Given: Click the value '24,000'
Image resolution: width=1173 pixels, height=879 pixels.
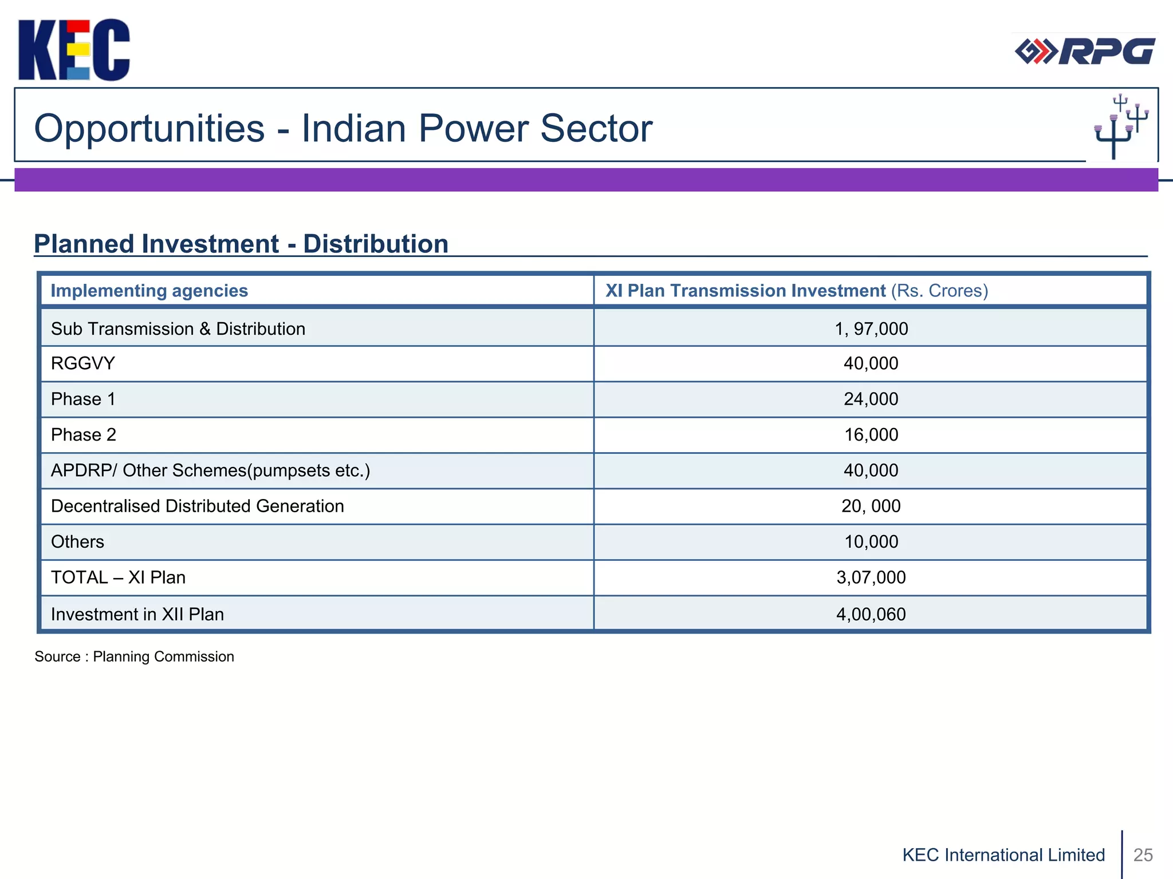Looking at the screenshot, I should 871,399.
